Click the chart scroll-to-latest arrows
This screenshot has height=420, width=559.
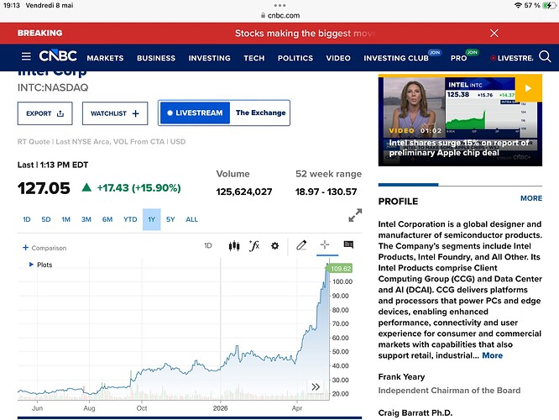pyautogui.click(x=316, y=386)
